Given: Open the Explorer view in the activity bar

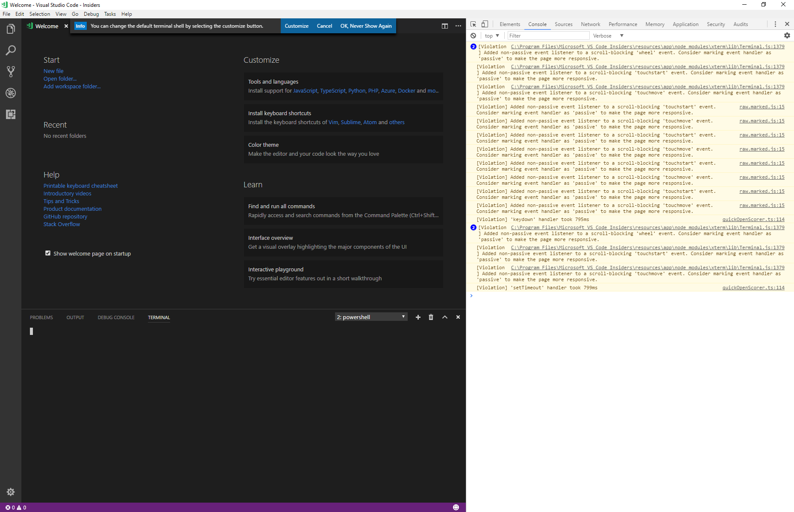Looking at the screenshot, I should coord(11,29).
